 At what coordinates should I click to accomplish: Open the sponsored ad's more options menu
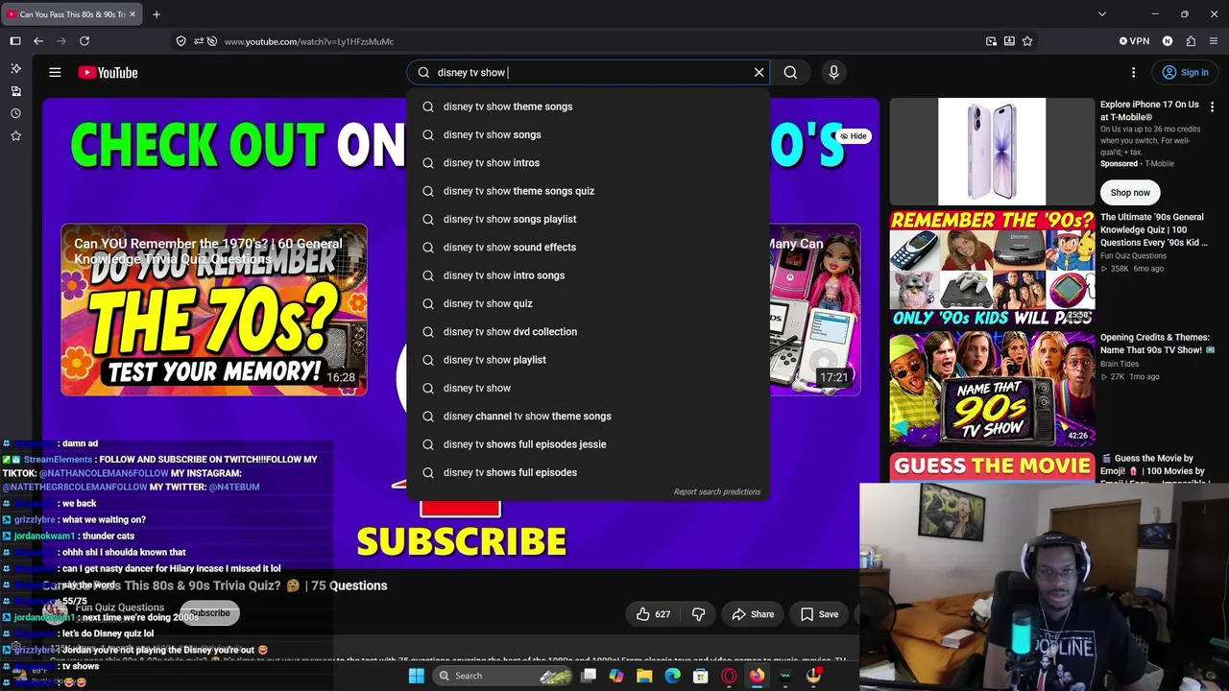click(1212, 107)
